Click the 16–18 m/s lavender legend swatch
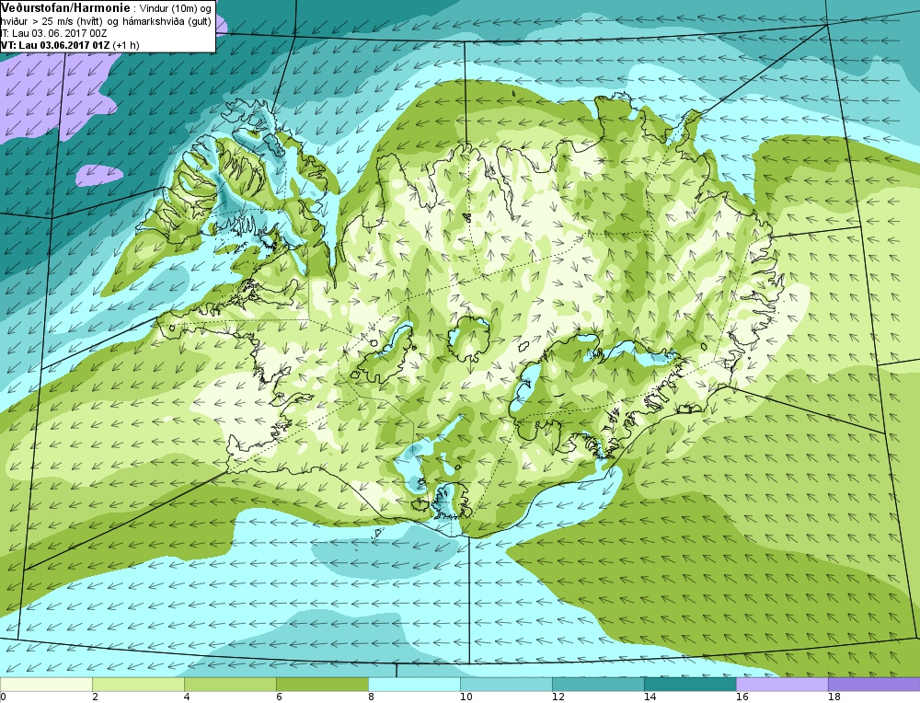The height and width of the screenshot is (703, 920). (782, 685)
